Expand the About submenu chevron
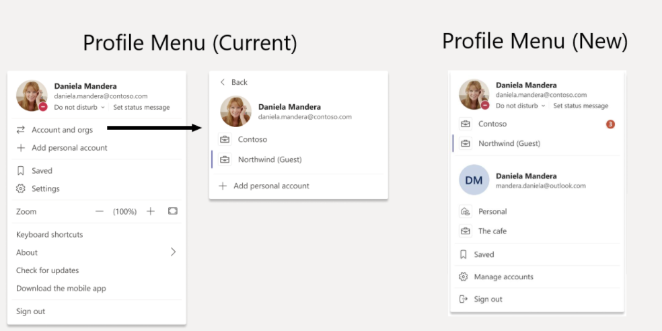The width and height of the screenshot is (662, 331). (x=173, y=252)
